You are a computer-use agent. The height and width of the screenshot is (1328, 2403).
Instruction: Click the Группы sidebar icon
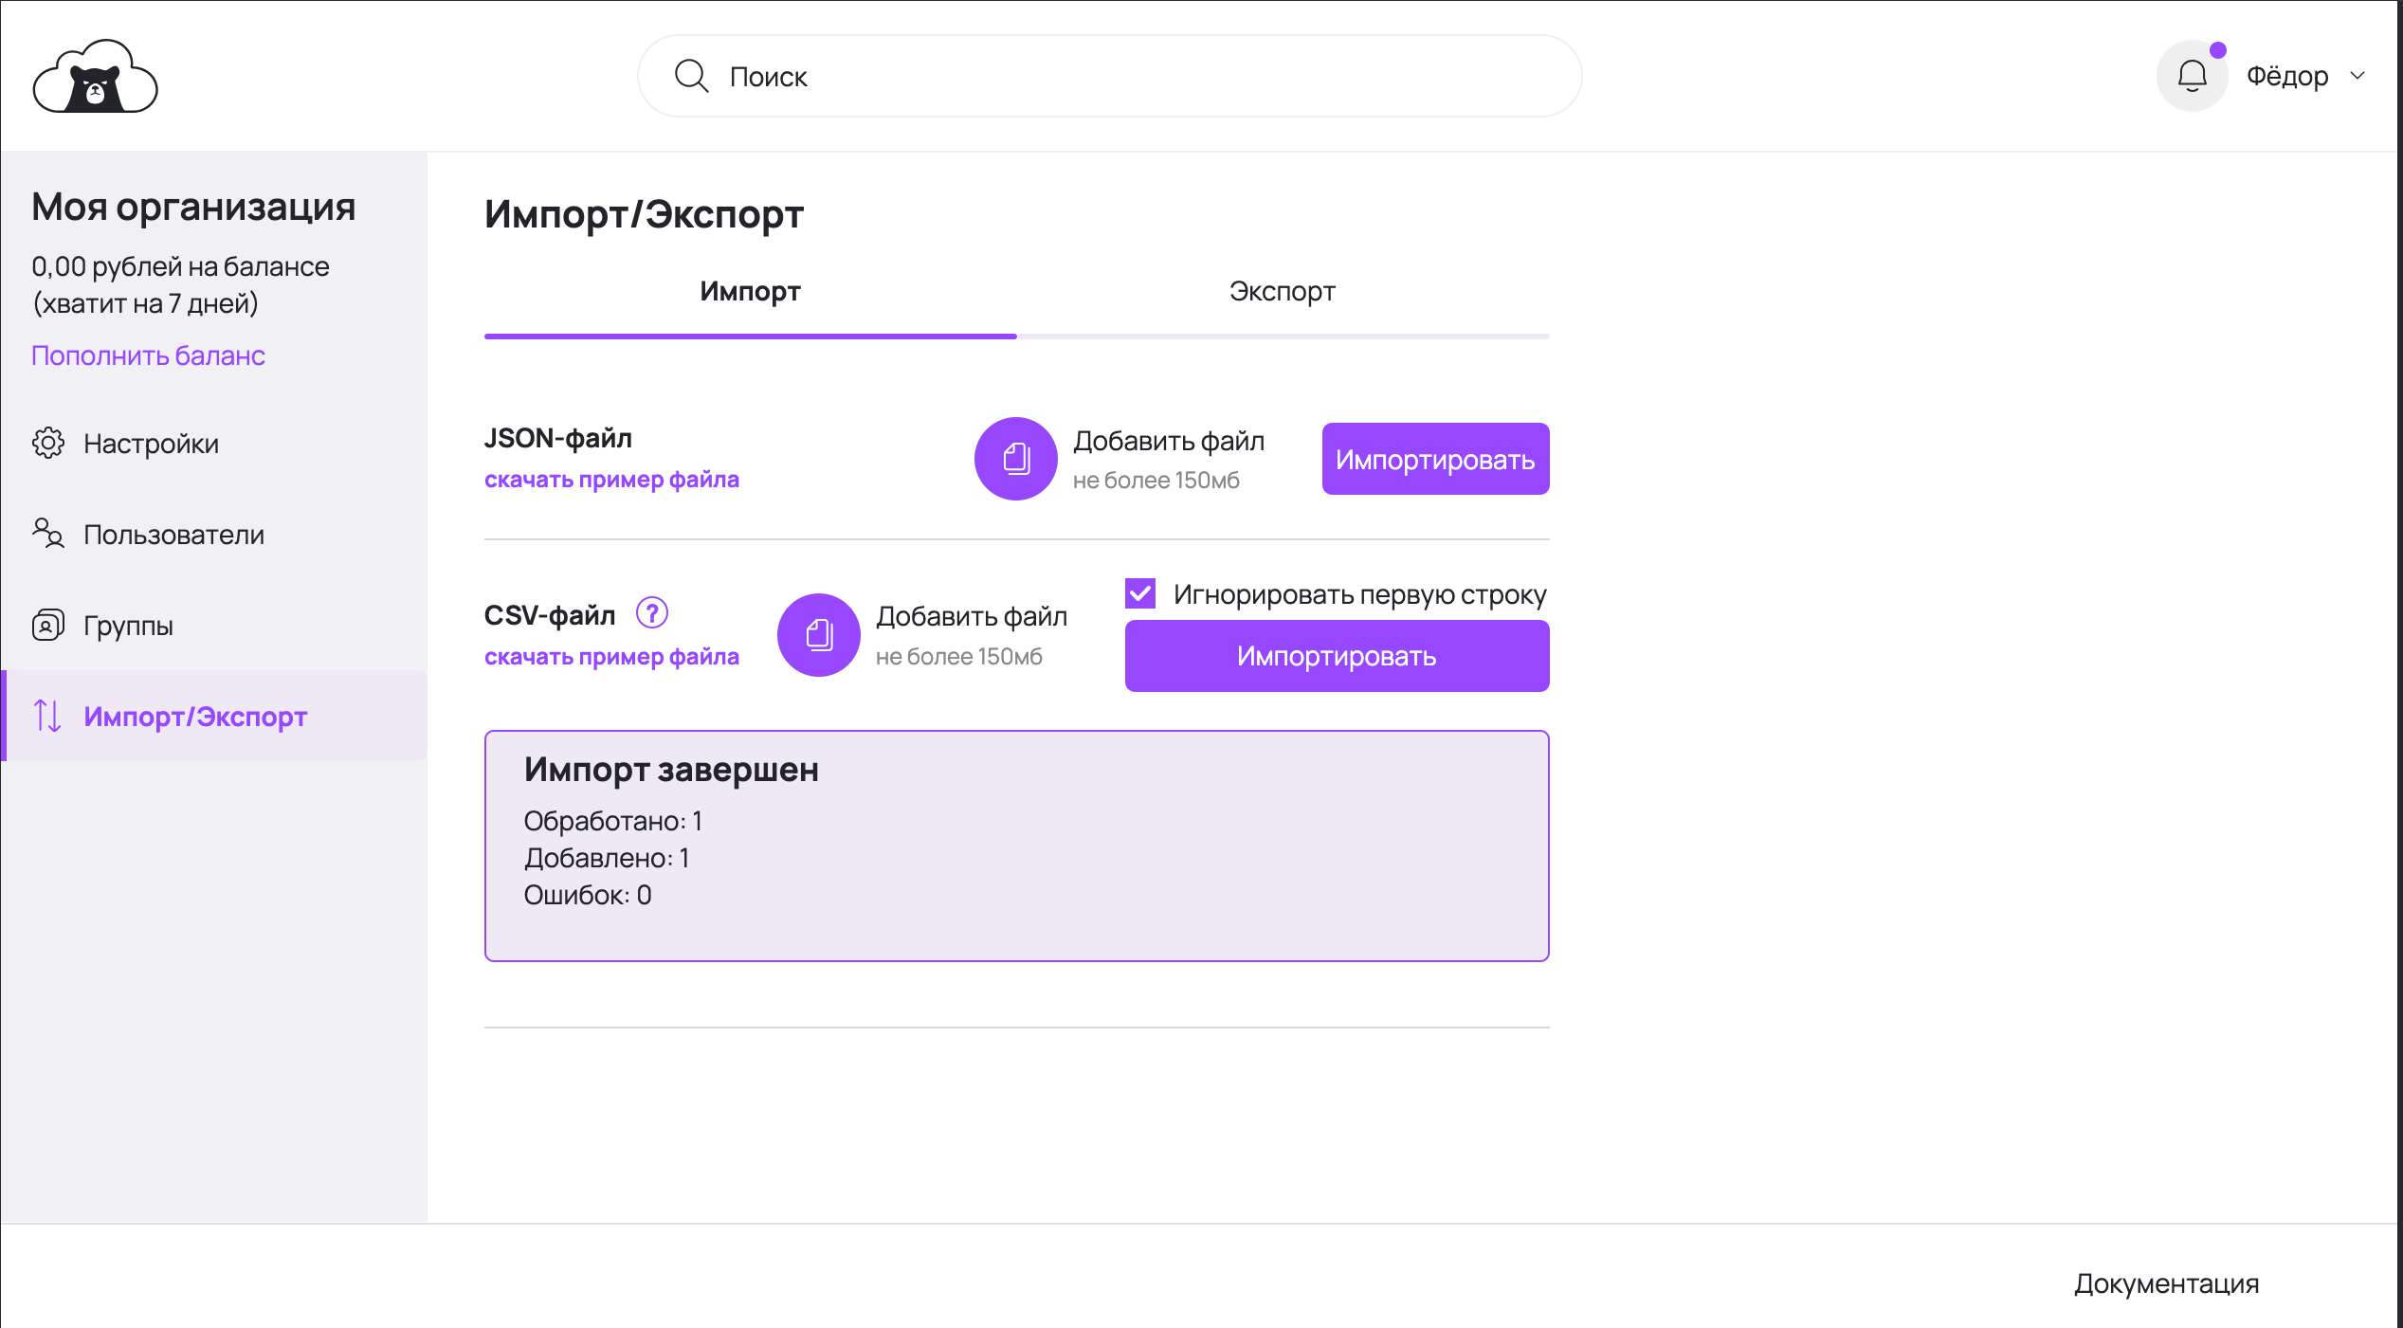[48, 625]
